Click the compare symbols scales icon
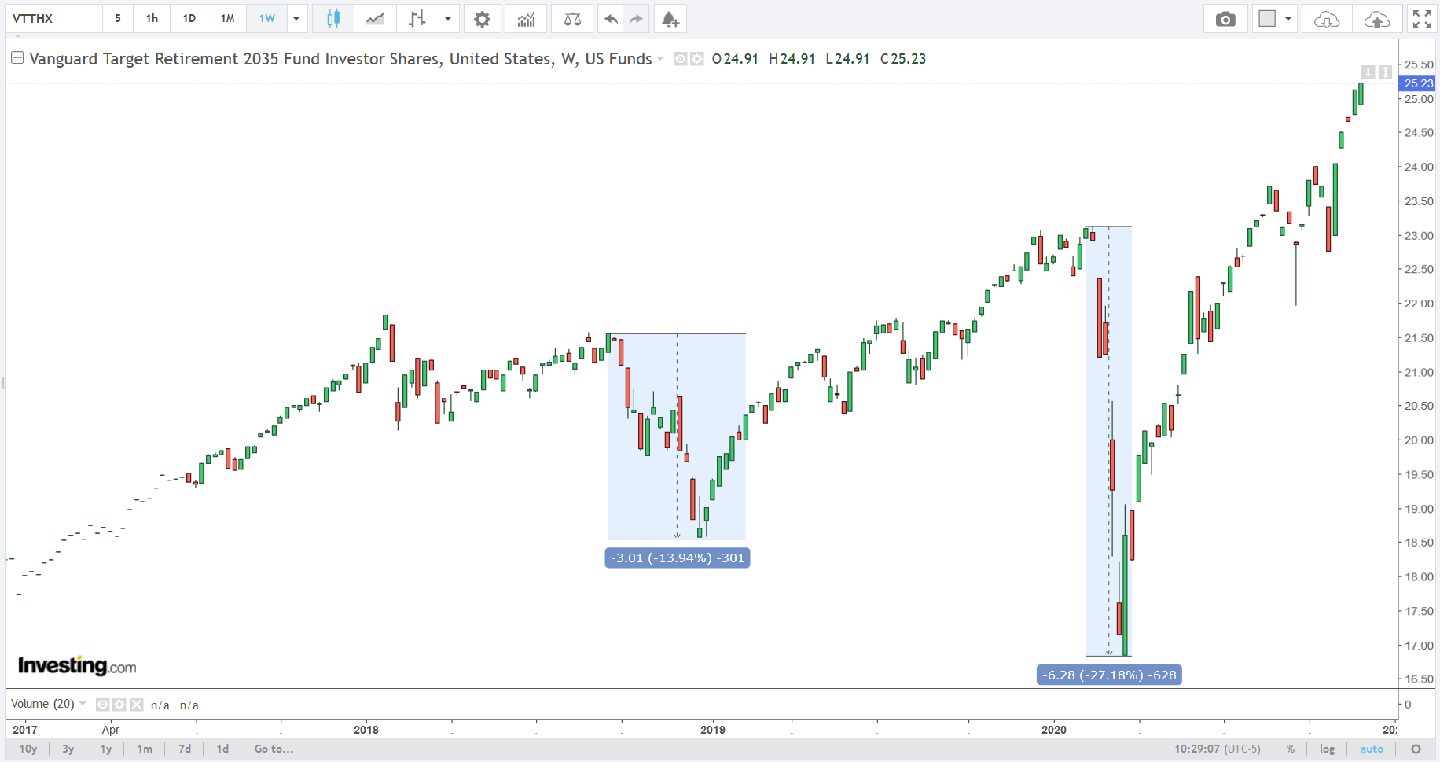 click(572, 19)
